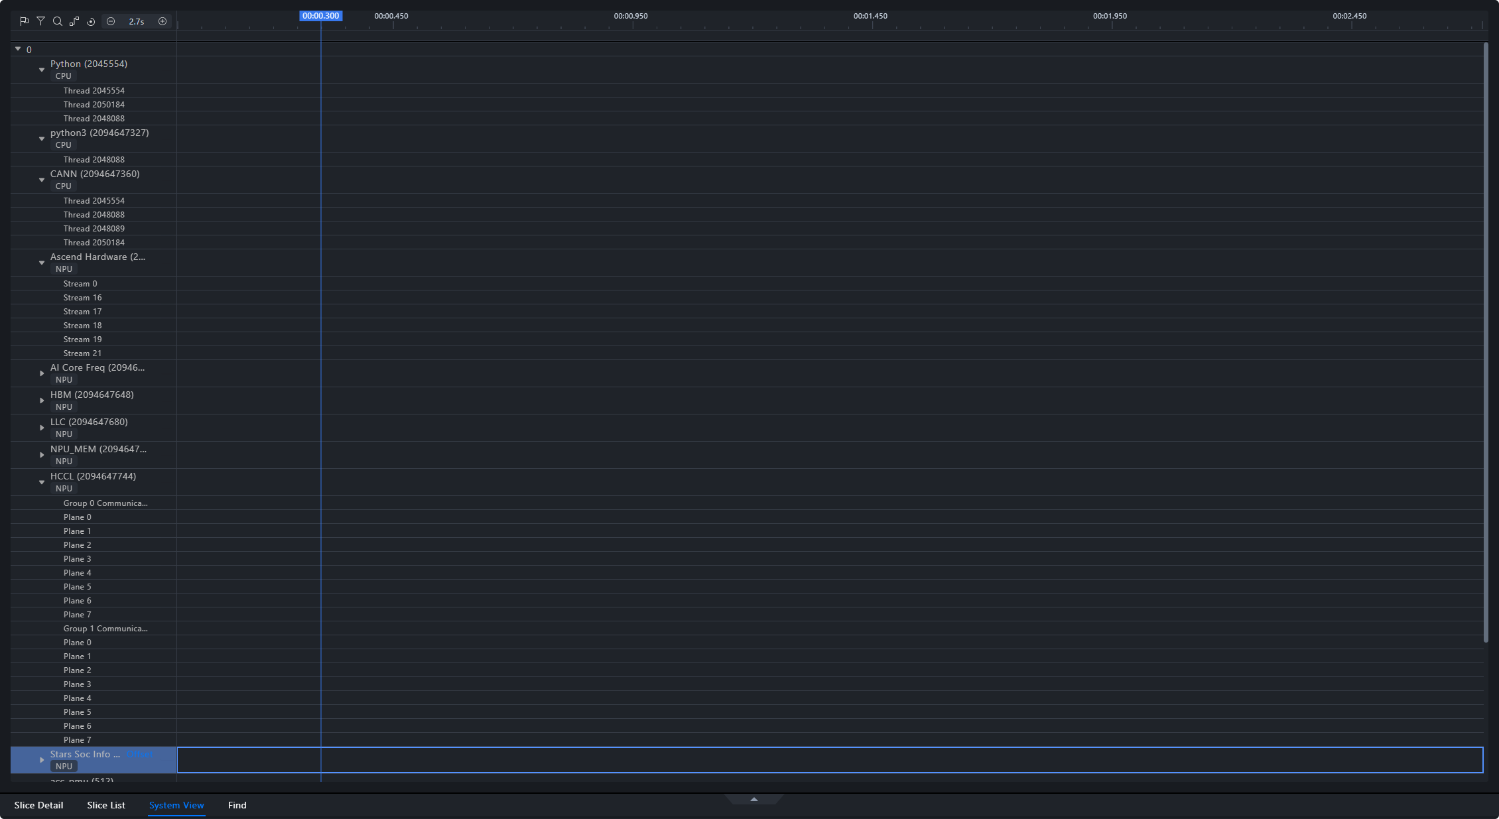The image size is (1499, 819).
Task: Select Plane 7 under Group 1 Communication
Action: [x=94, y=740]
